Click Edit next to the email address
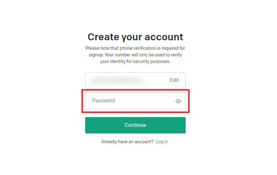 174,80
